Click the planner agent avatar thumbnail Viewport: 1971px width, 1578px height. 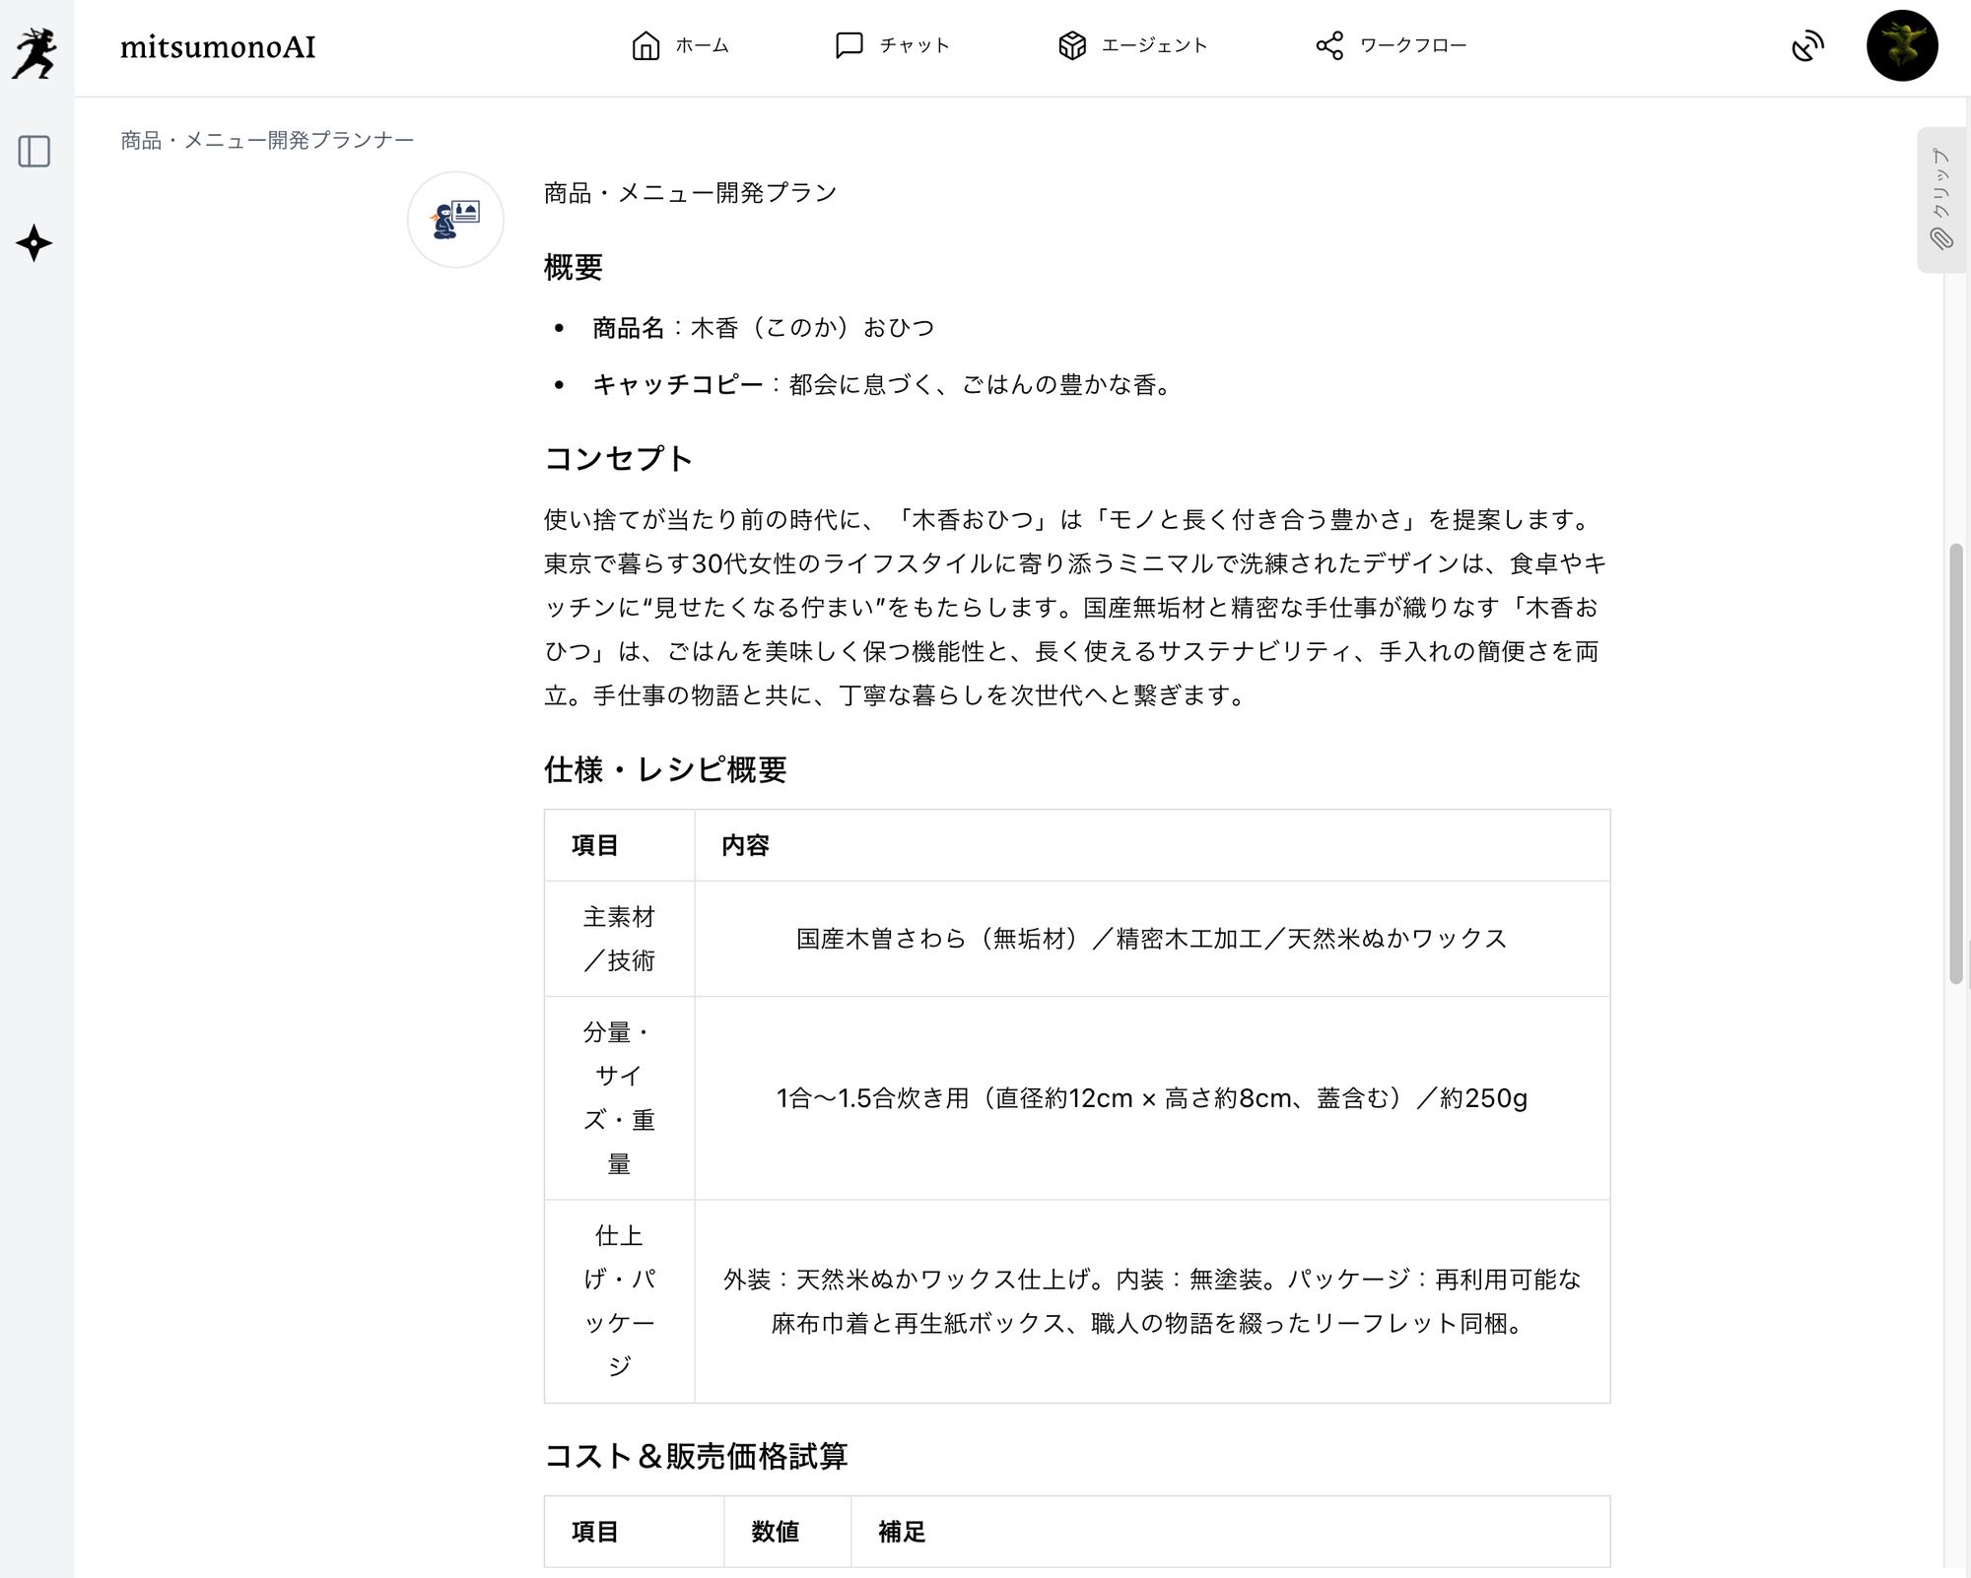coord(455,219)
